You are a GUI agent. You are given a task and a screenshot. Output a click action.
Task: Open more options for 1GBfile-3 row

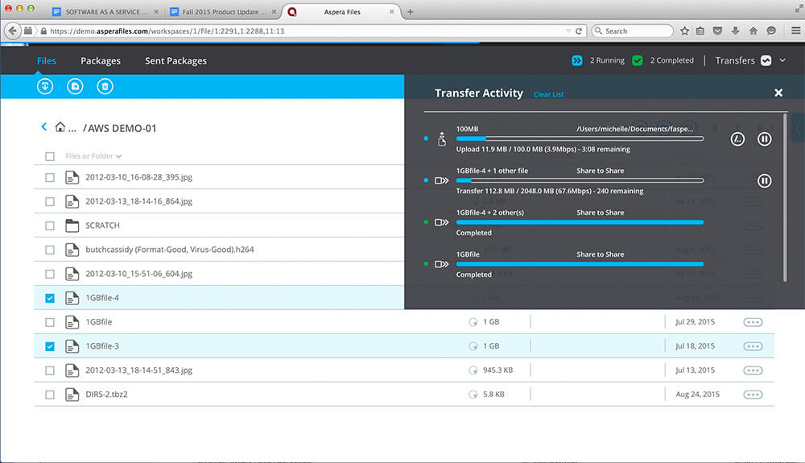[753, 346]
